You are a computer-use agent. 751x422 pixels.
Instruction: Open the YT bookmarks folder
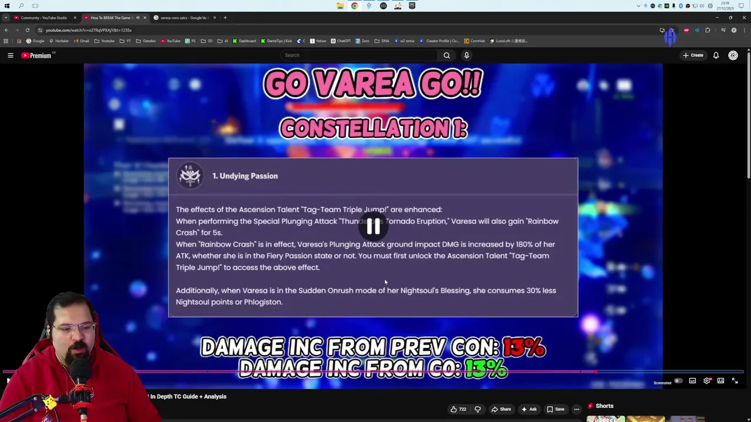[124, 41]
